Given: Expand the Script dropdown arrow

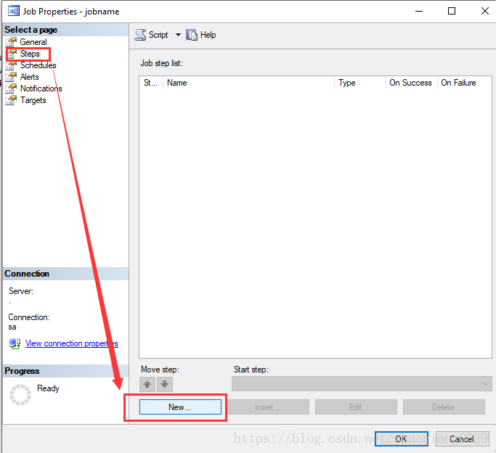Looking at the screenshot, I should (178, 35).
